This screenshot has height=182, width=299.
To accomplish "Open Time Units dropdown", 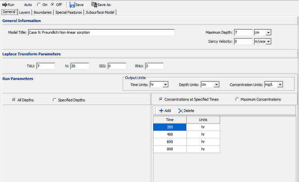I will pyautogui.click(x=165, y=85).
